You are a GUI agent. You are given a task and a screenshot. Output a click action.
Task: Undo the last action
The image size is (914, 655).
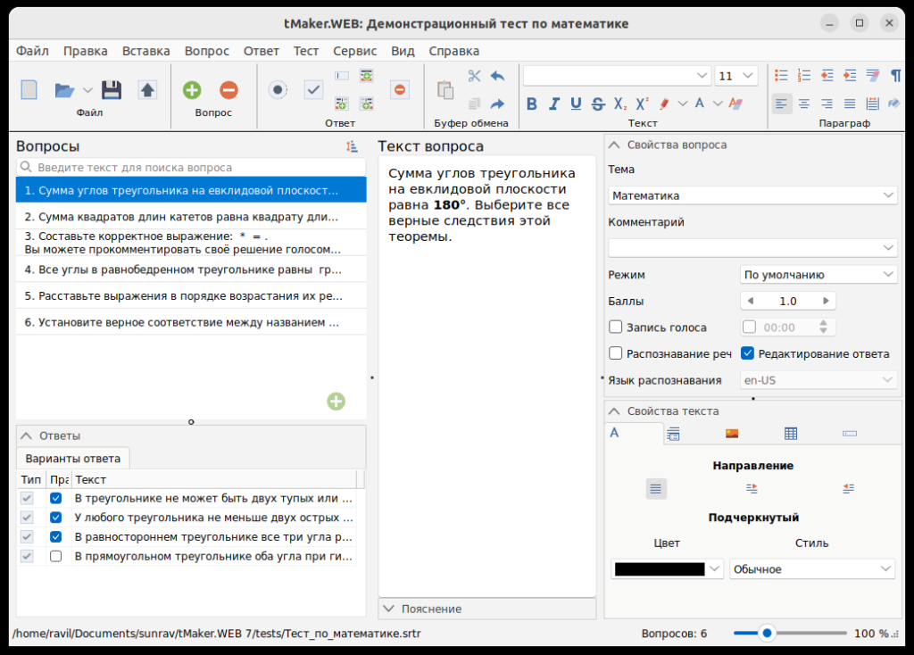[x=497, y=76]
